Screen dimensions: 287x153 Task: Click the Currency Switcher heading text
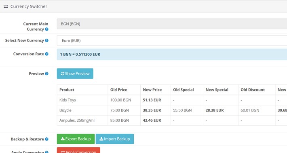pyautogui.click(x=29, y=6)
